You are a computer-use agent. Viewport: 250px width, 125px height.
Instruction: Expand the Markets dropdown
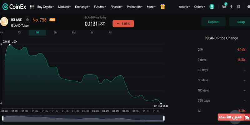(64, 7)
